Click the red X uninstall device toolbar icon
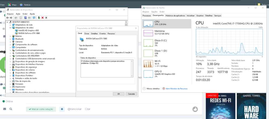The image size is (269, 119). (x=43, y=18)
